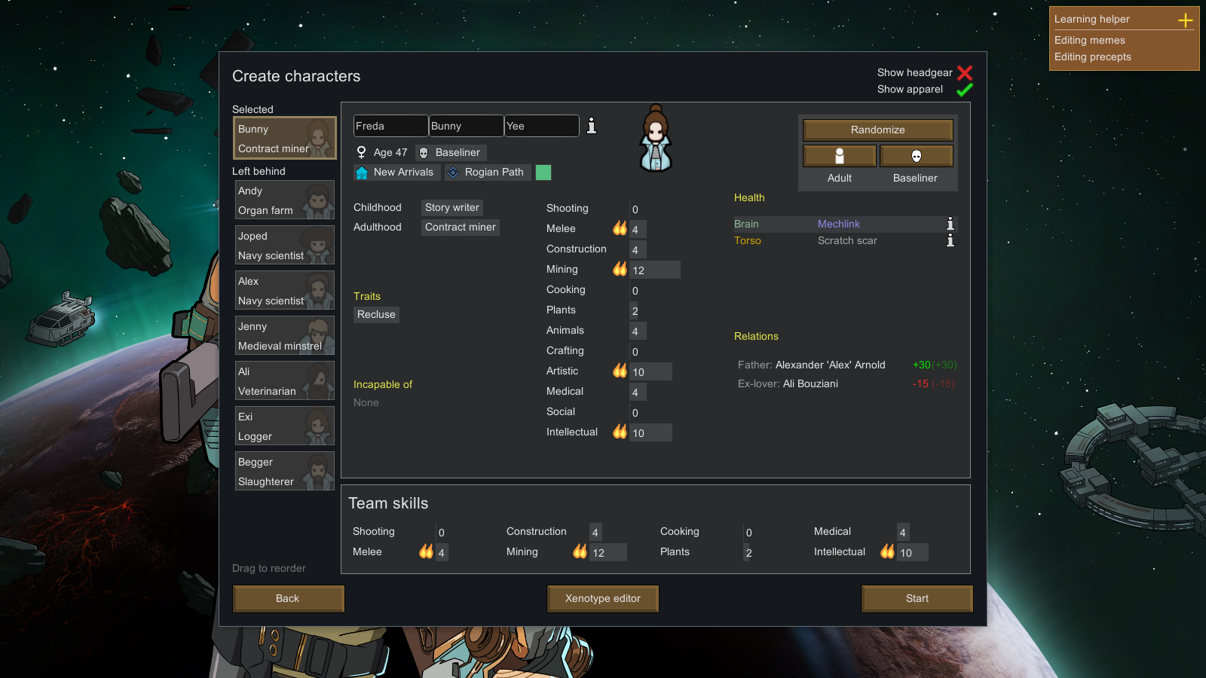Click the Randomize button

pos(878,130)
